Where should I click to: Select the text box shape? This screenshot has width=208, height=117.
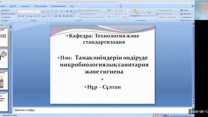(109, 11)
